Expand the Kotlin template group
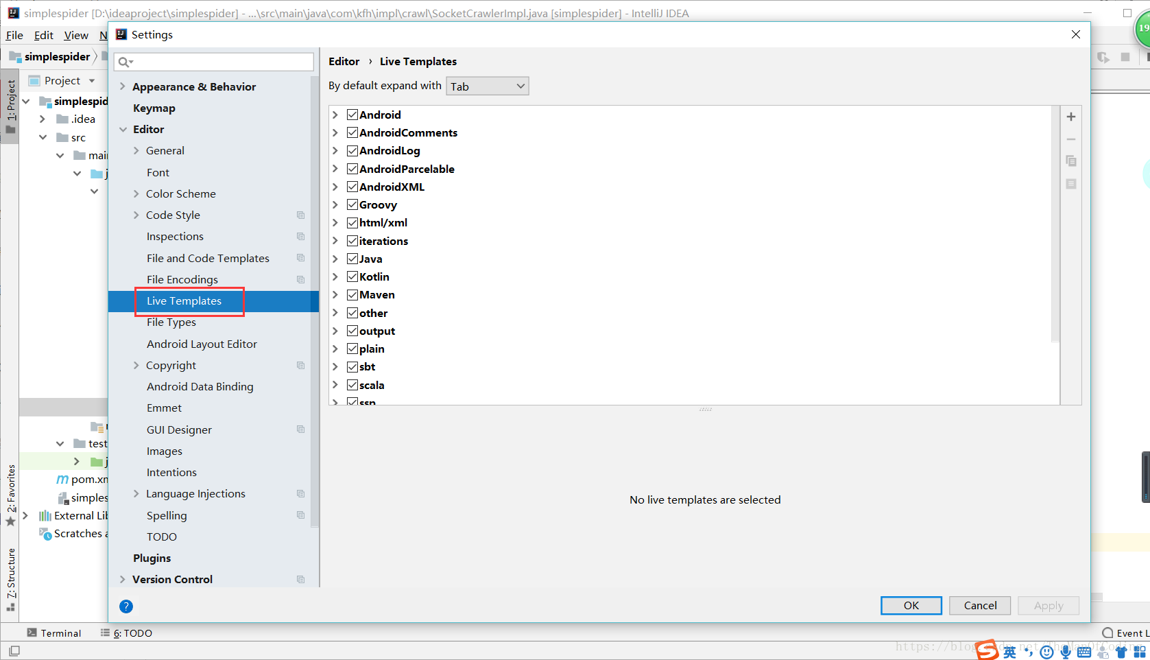Screen dimensions: 1150x660 click(x=335, y=276)
